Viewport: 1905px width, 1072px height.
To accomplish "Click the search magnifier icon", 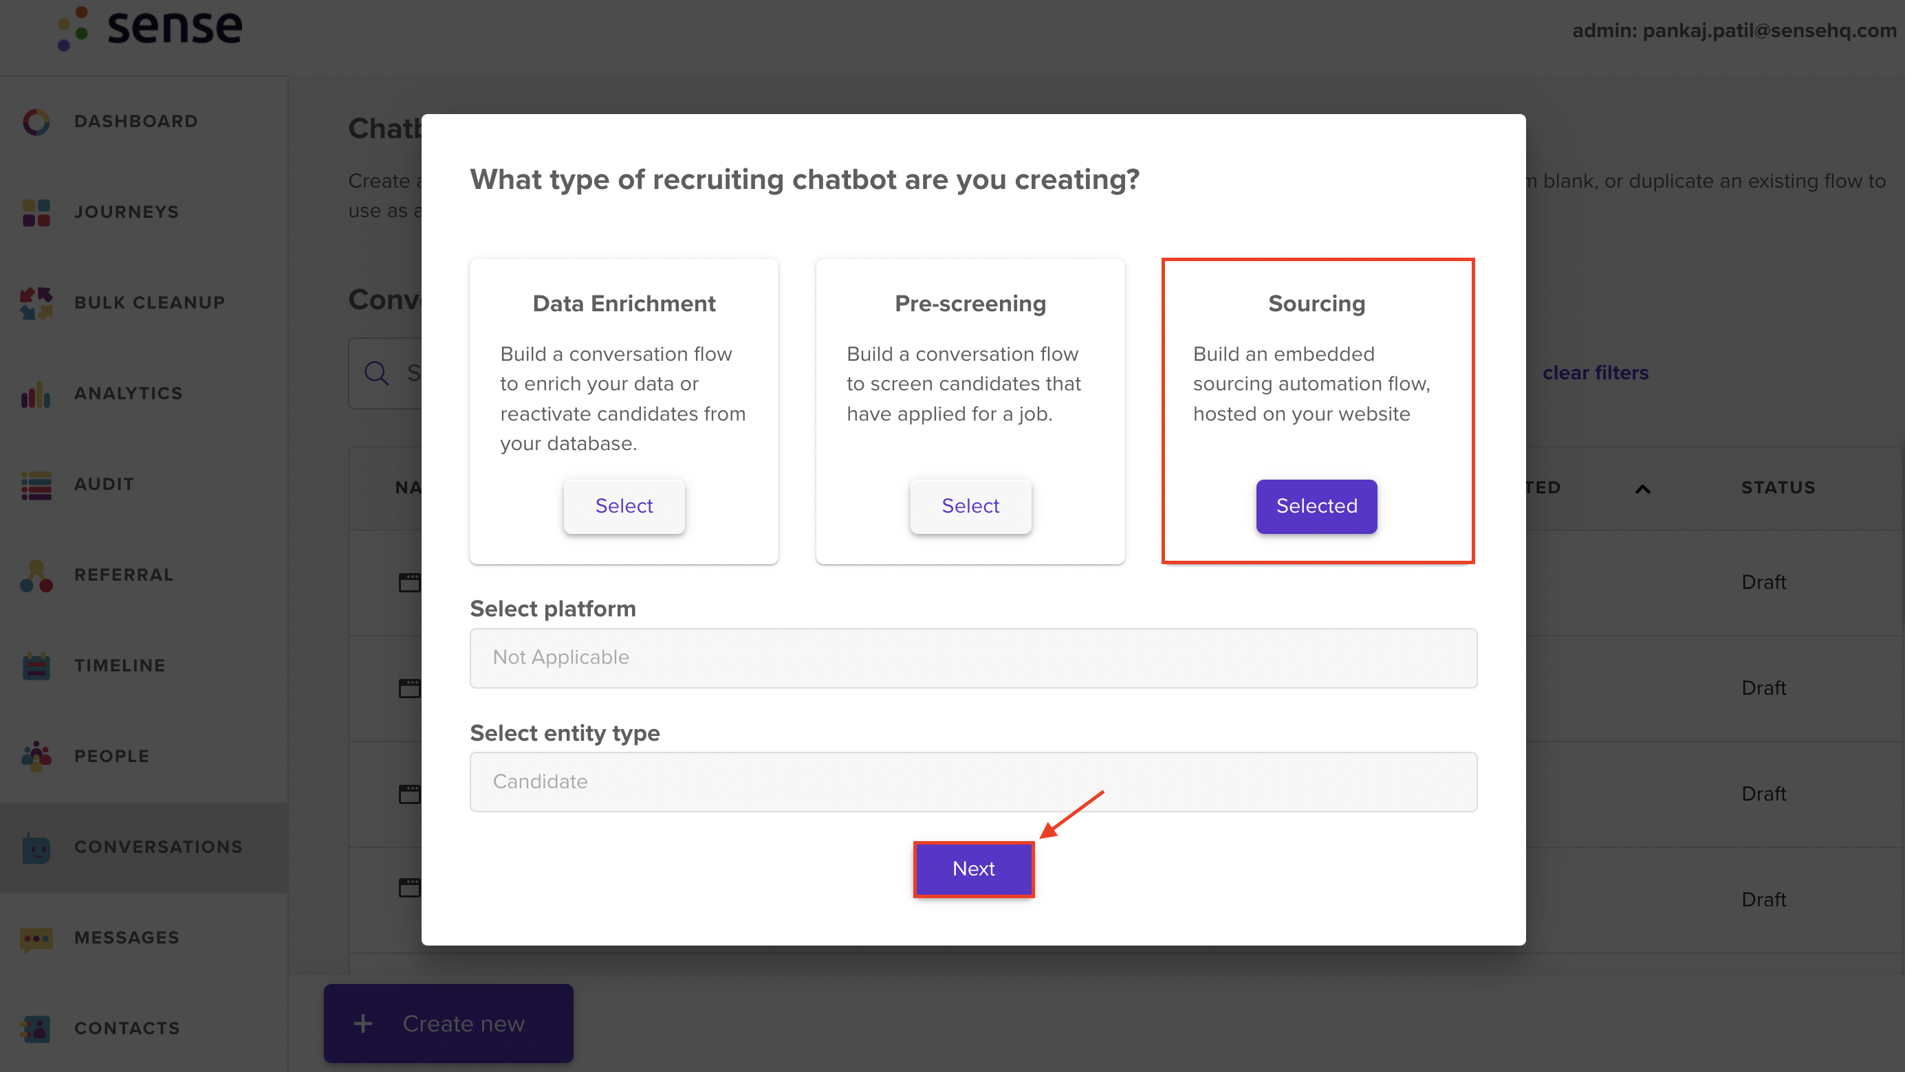I will tap(376, 373).
